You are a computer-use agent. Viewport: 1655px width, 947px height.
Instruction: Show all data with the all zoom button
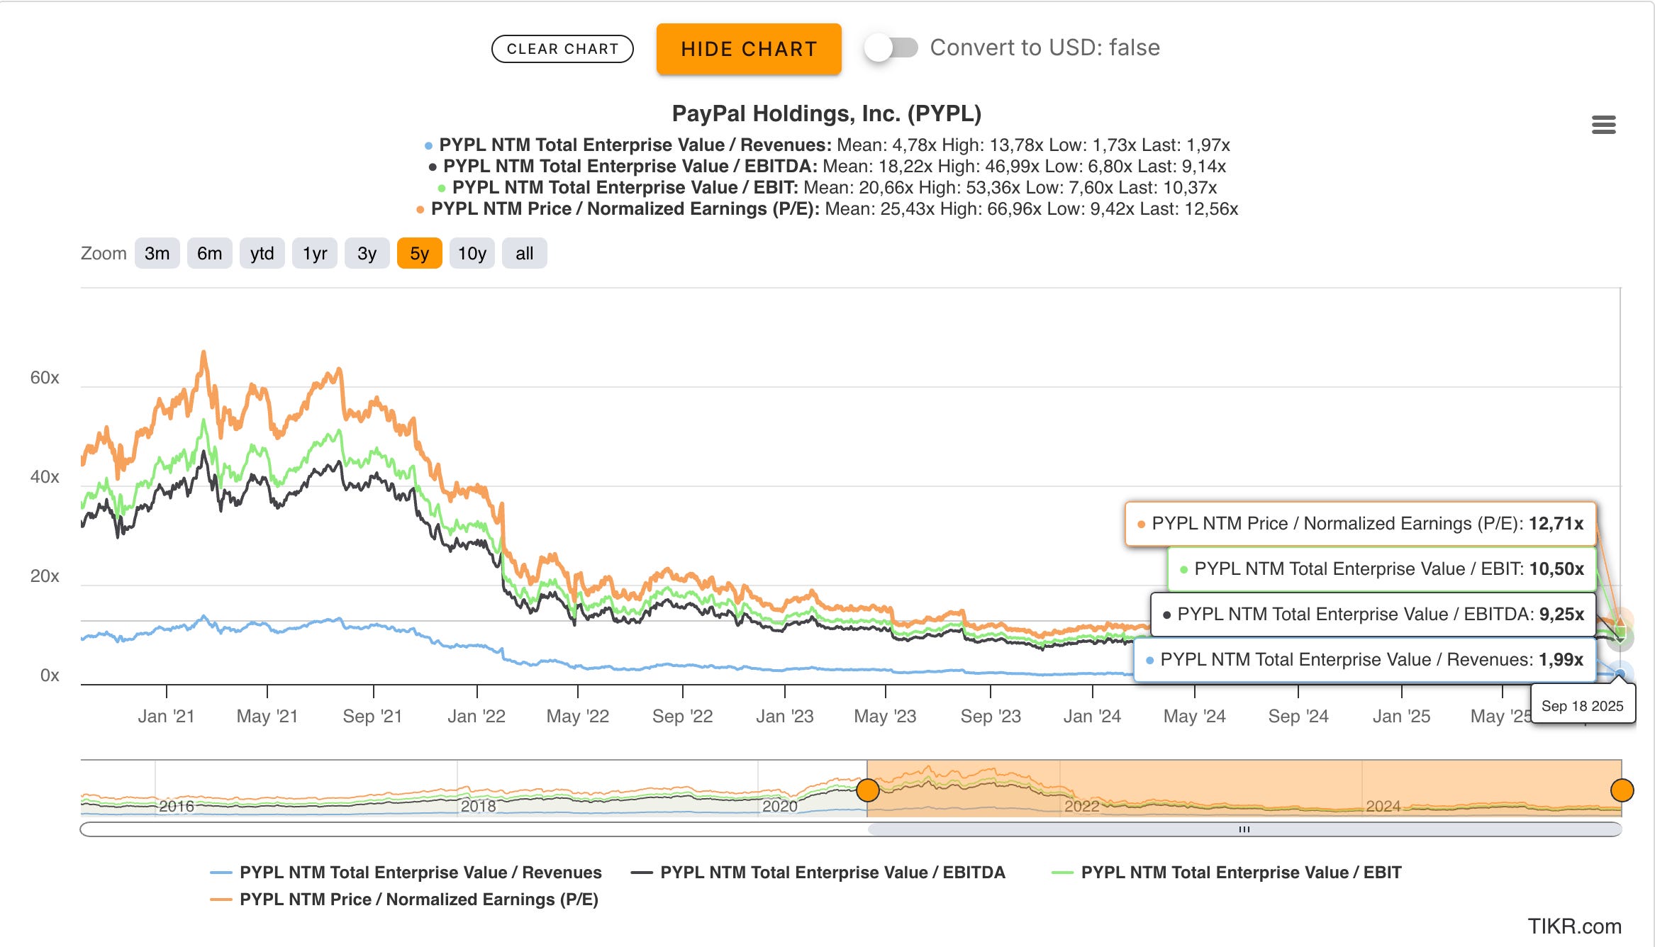pos(524,254)
